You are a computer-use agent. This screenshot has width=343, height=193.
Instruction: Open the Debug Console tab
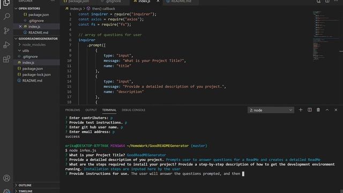[x=133, y=110]
